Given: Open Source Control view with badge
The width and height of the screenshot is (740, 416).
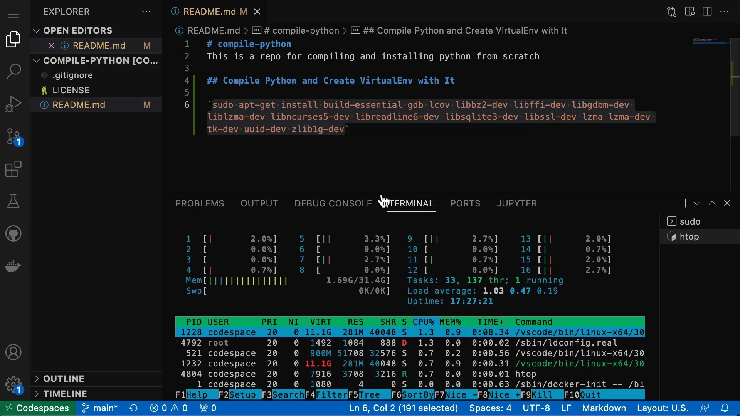Looking at the screenshot, I should 14,137.
